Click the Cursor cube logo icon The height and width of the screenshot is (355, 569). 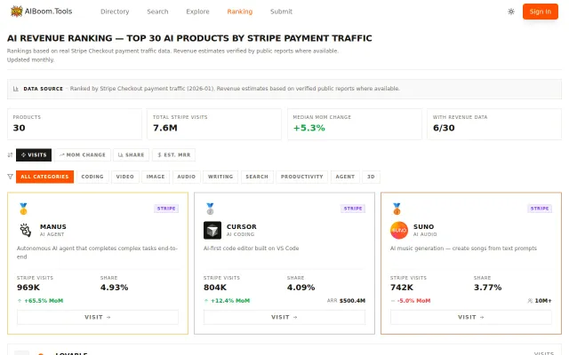coord(212,230)
